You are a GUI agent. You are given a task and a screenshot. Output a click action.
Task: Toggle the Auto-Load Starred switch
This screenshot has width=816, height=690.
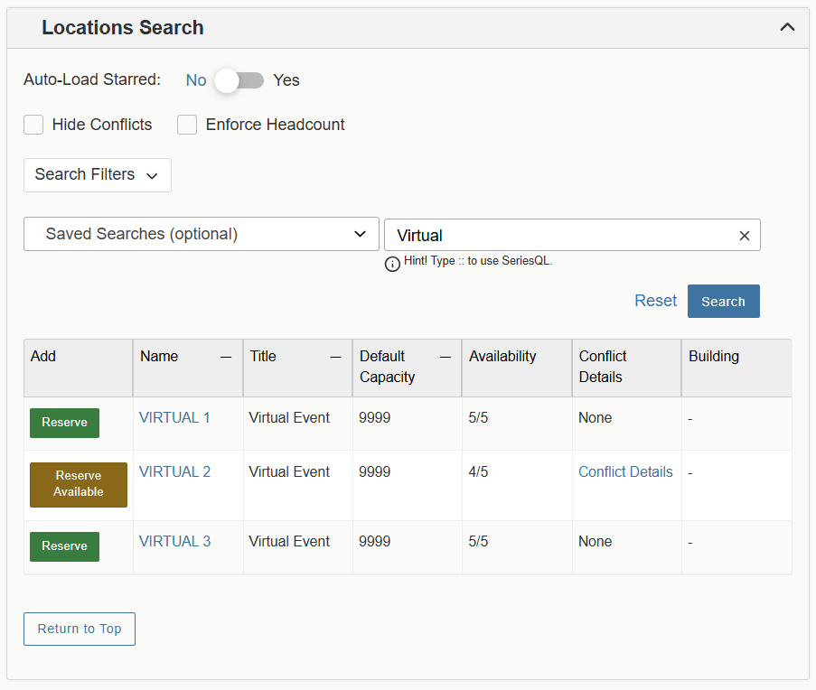click(239, 80)
